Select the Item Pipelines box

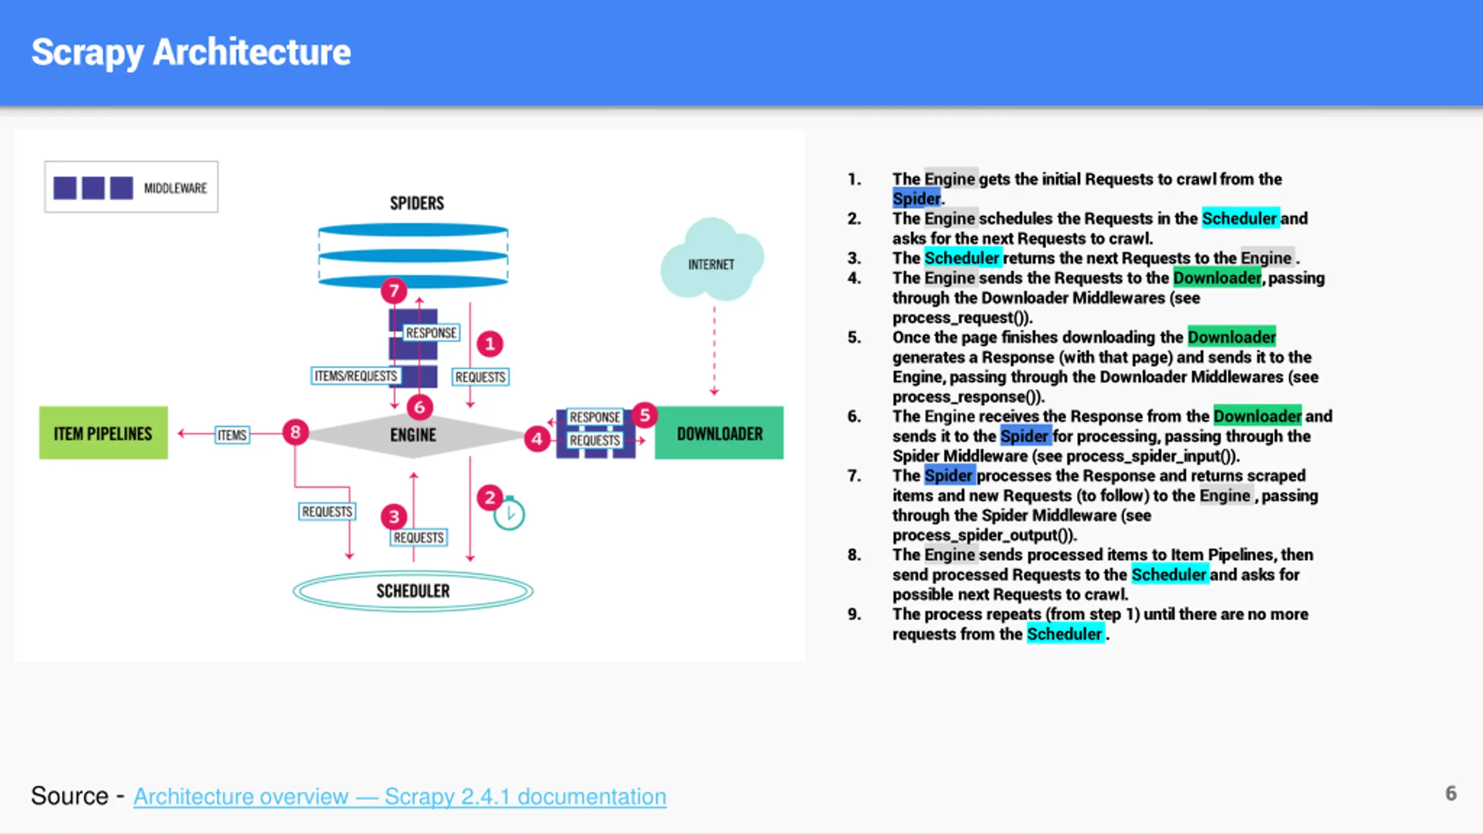(104, 433)
